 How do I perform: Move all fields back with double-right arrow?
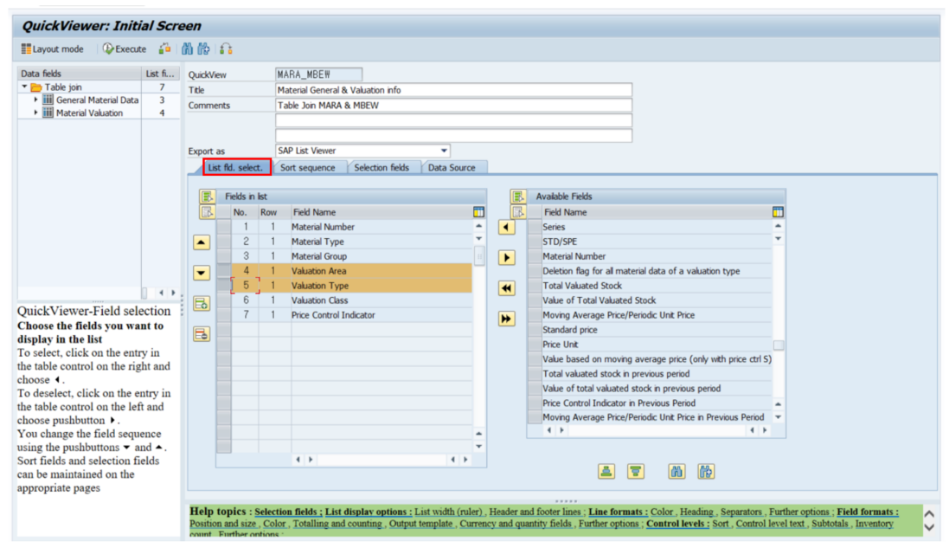click(x=506, y=319)
